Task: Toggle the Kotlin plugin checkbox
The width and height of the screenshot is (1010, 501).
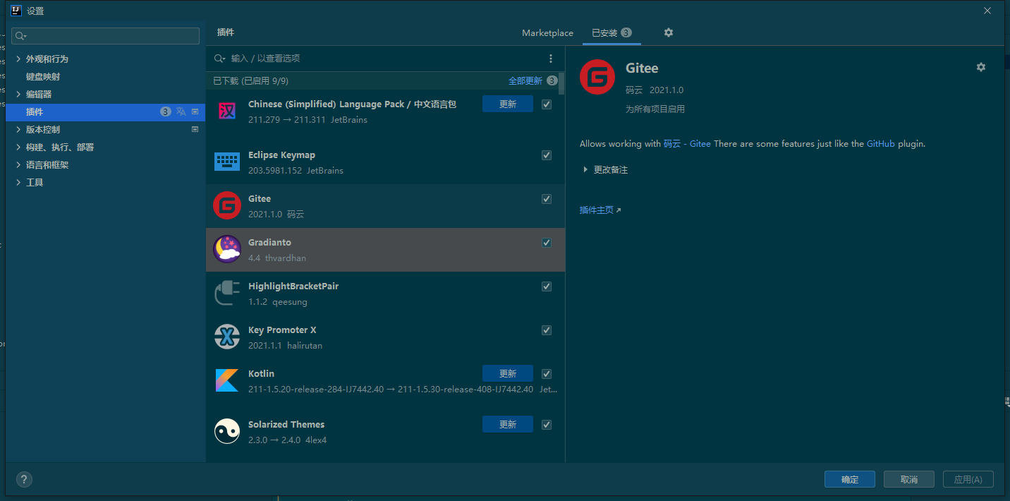Action: click(x=547, y=374)
